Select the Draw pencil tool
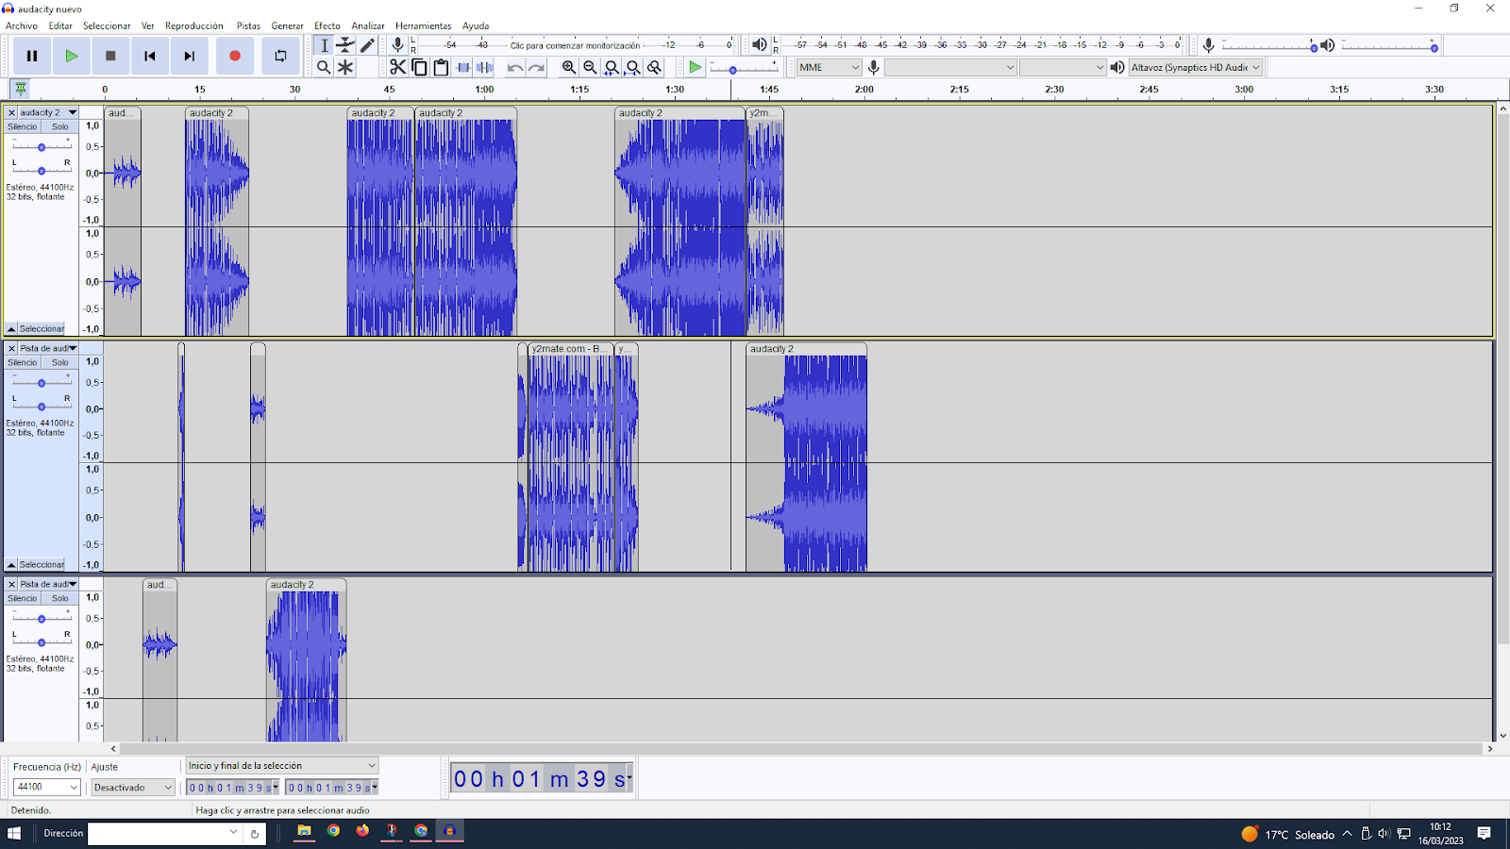This screenshot has height=849, width=1510. click(x=367, y=45)
